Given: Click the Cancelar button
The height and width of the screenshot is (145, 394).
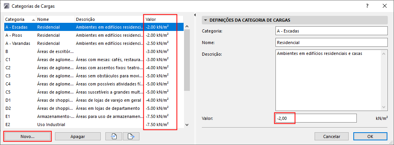Looking at the screenshot, I should (331, 136).
